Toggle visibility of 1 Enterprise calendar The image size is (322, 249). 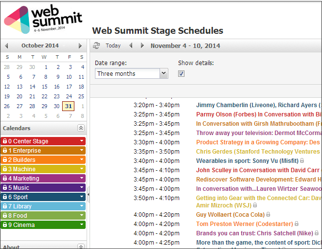(x=43, y=151)
